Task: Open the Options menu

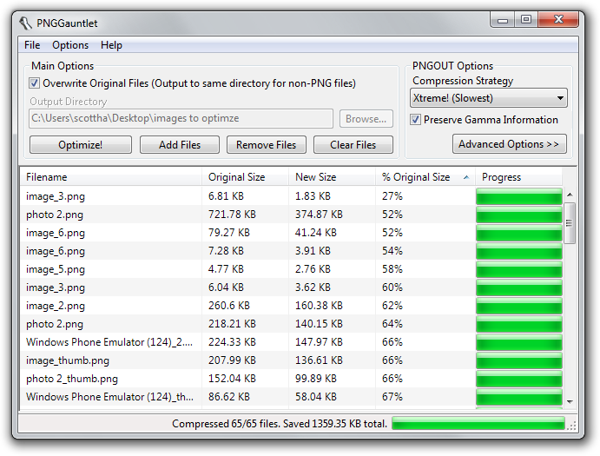Action: (x=70, y=45)
